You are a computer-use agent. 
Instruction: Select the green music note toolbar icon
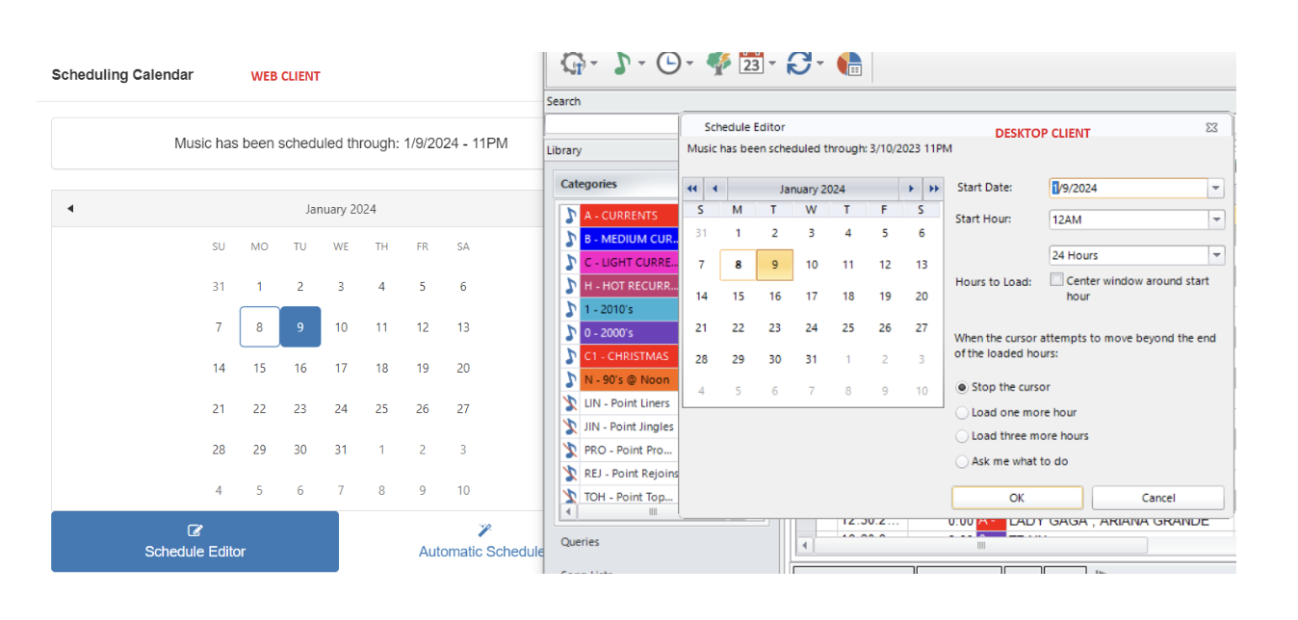tap(622, 64)
